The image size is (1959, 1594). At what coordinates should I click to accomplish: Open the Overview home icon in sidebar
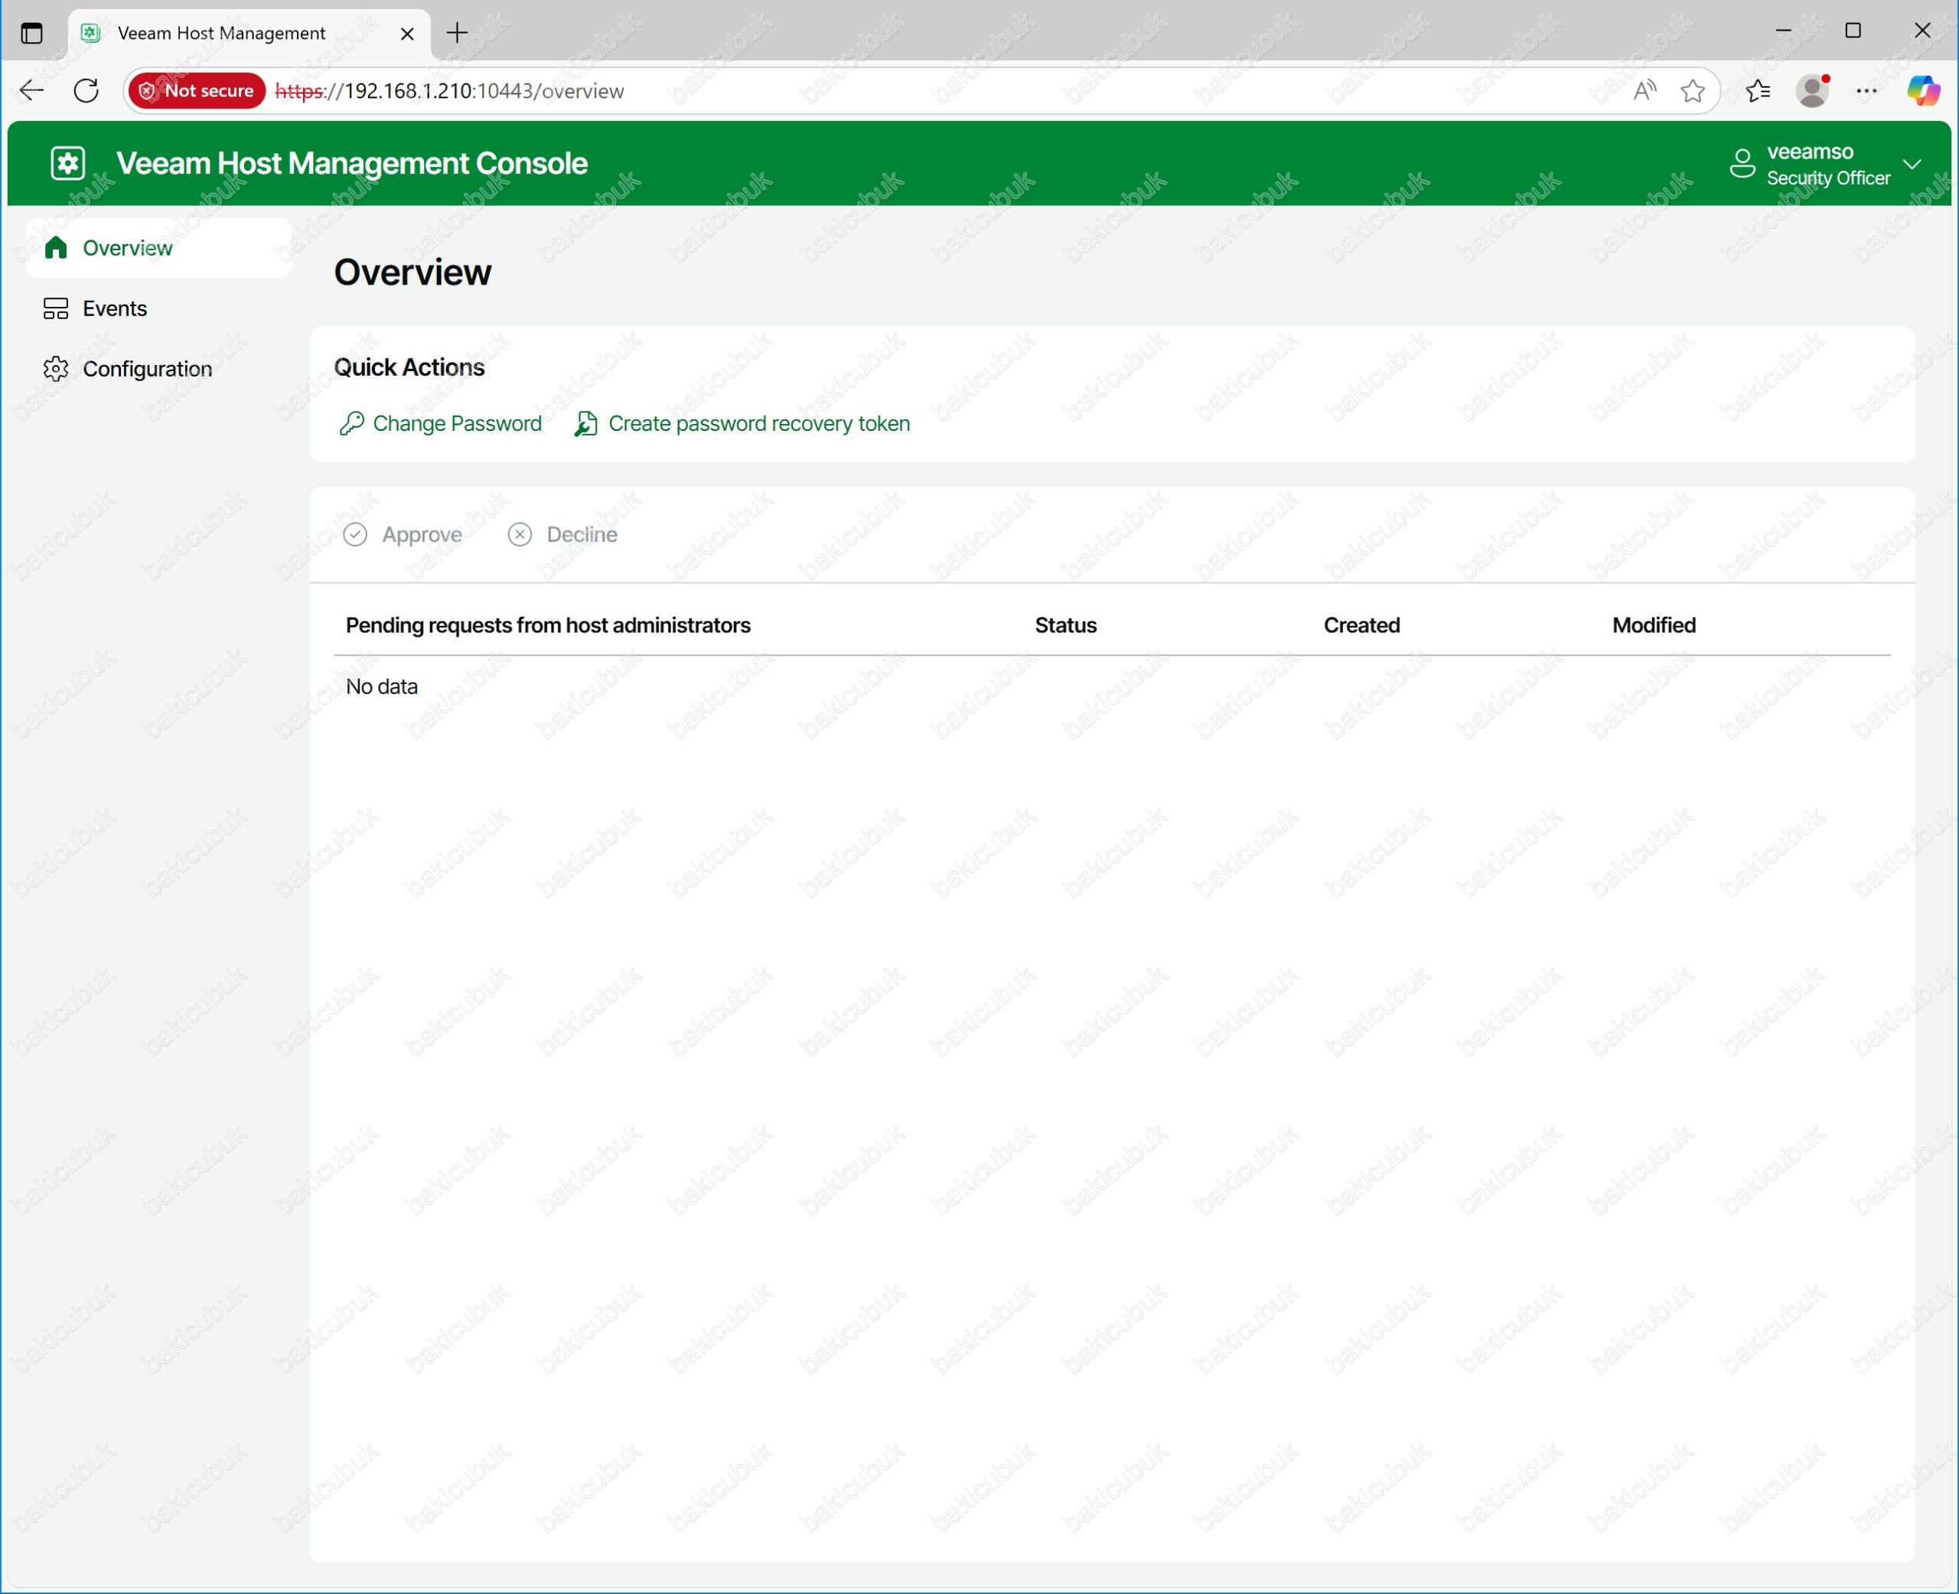(56, 247)
